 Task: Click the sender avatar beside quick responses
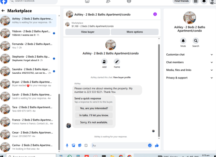(68, 125)
